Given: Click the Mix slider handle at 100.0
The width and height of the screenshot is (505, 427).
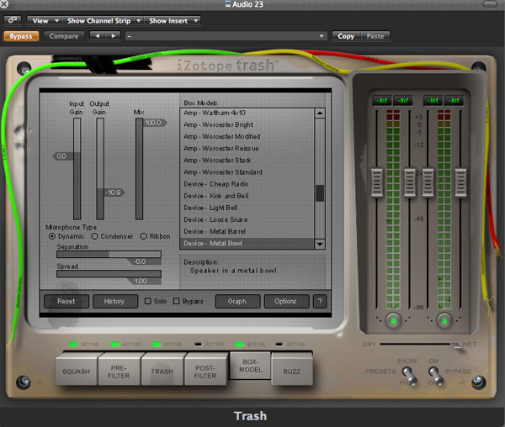Looking at the screenshot, I should (154, 123).
